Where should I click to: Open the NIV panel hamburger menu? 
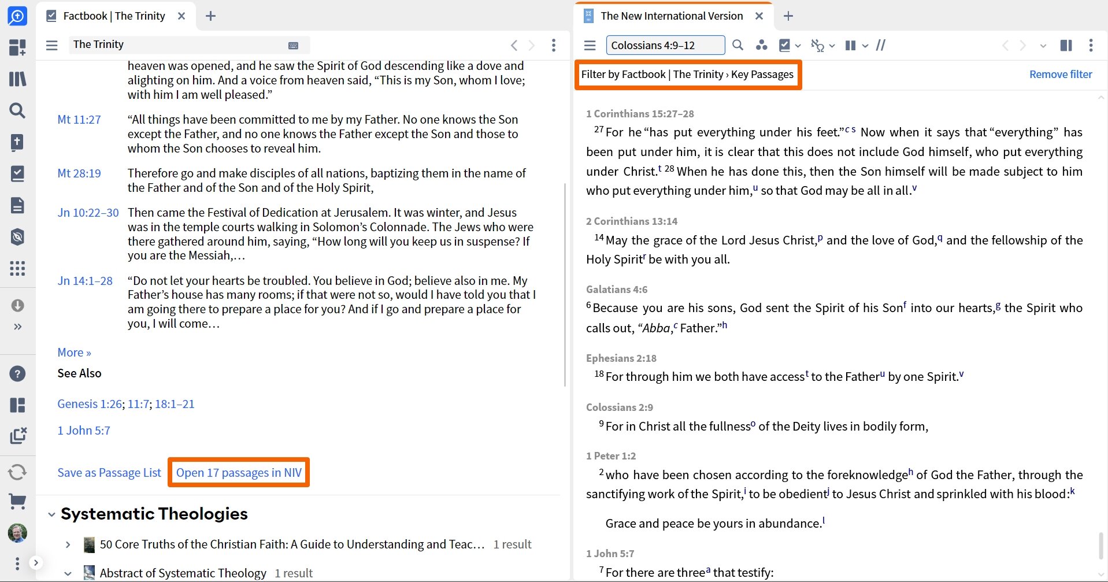pyautogui.click(x=590, y=45)
